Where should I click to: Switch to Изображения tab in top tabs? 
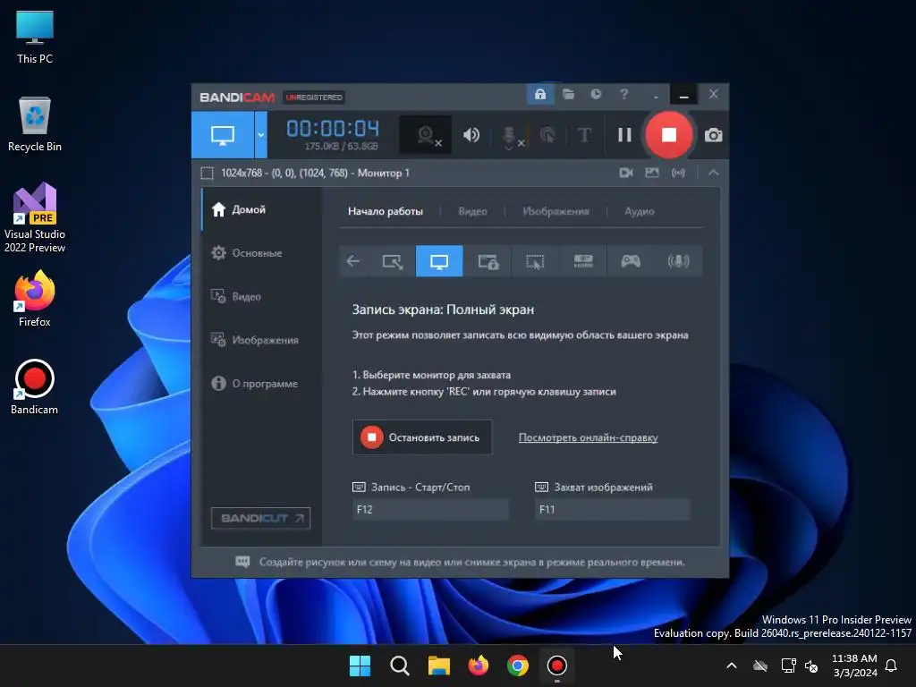[x=556, y=211]
